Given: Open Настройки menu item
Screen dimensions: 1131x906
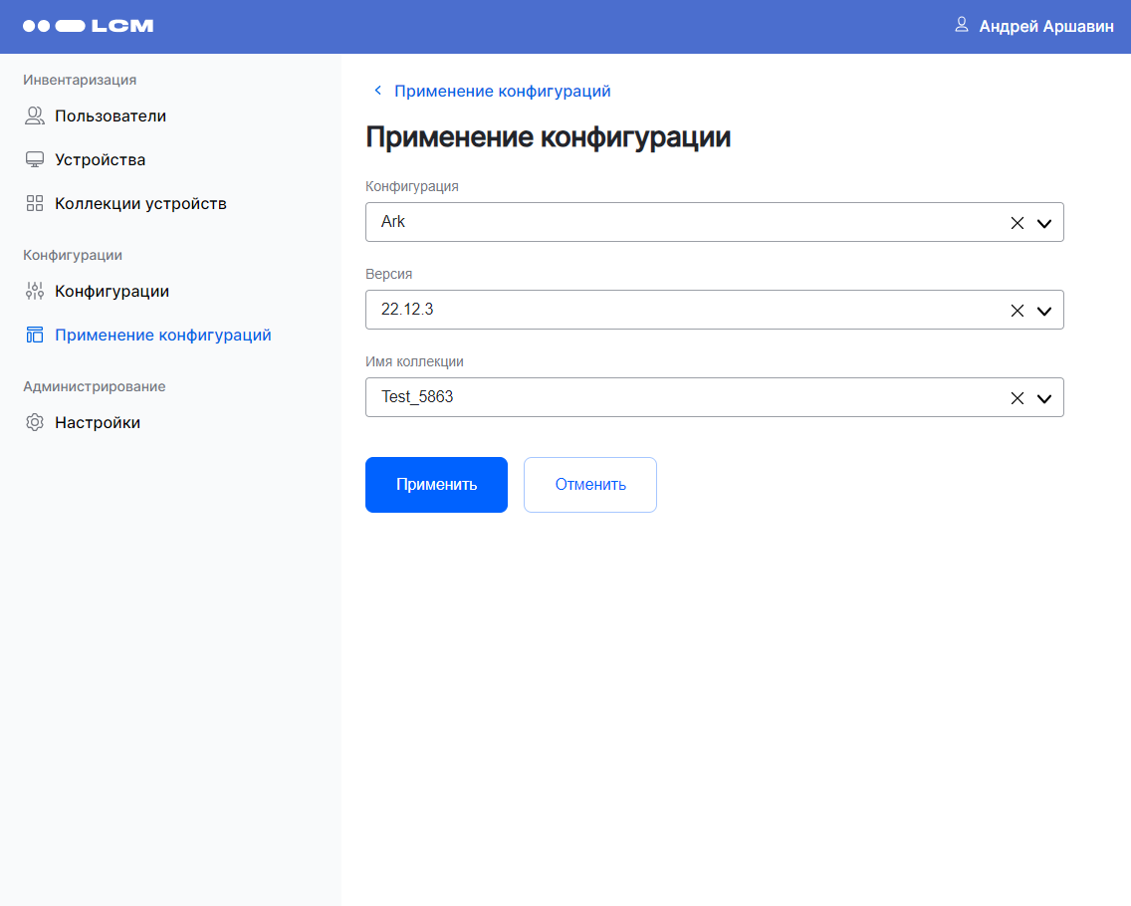Looking at the screenshot, I should click(98, 423).
